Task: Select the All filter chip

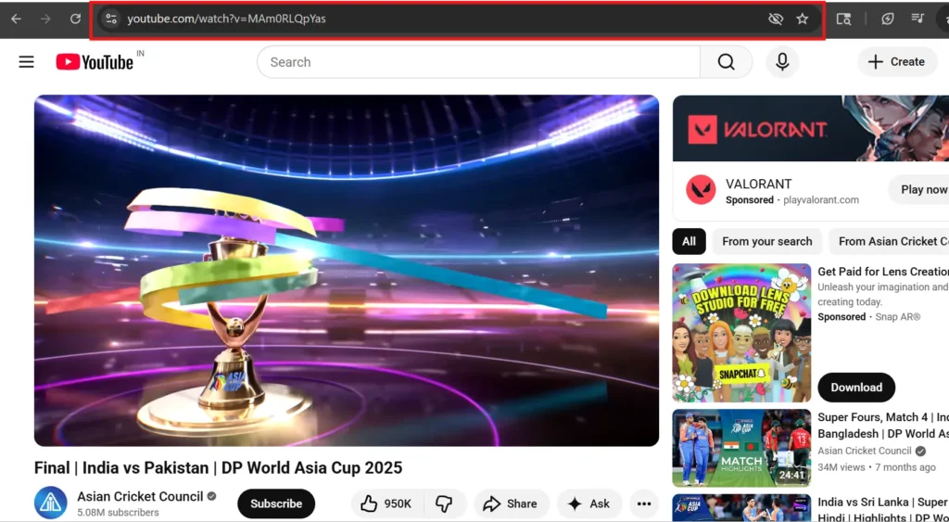Action: 689,241
